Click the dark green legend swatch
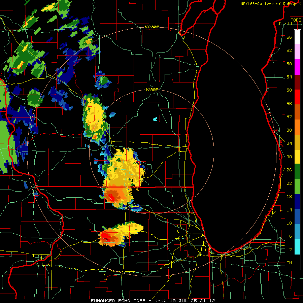 (297, 172)
